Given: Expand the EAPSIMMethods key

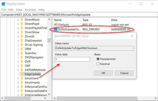Looking at the screenshot, I should [18, 70].
